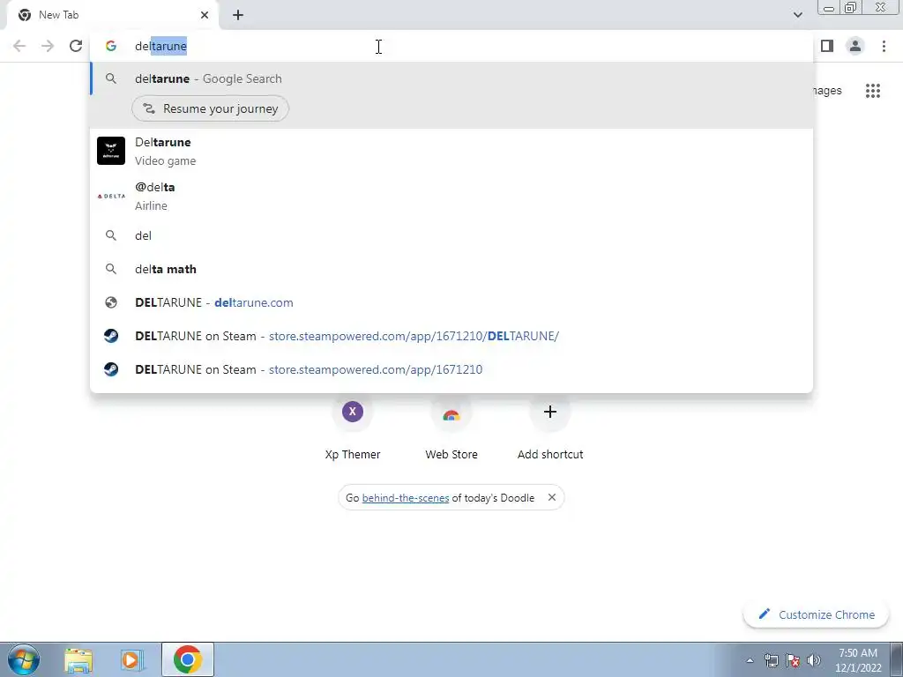
Task: Click magnifier icon beside 'delta math'
Action: pyautogui.click(x=111, y=269)
